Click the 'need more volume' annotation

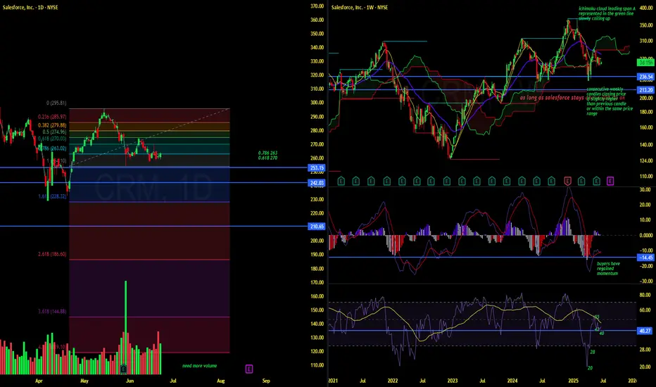coord(200,366)
